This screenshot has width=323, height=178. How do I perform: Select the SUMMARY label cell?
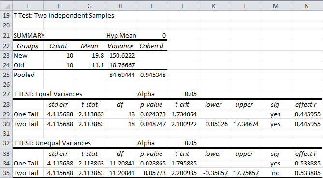[x=28, y=35]
